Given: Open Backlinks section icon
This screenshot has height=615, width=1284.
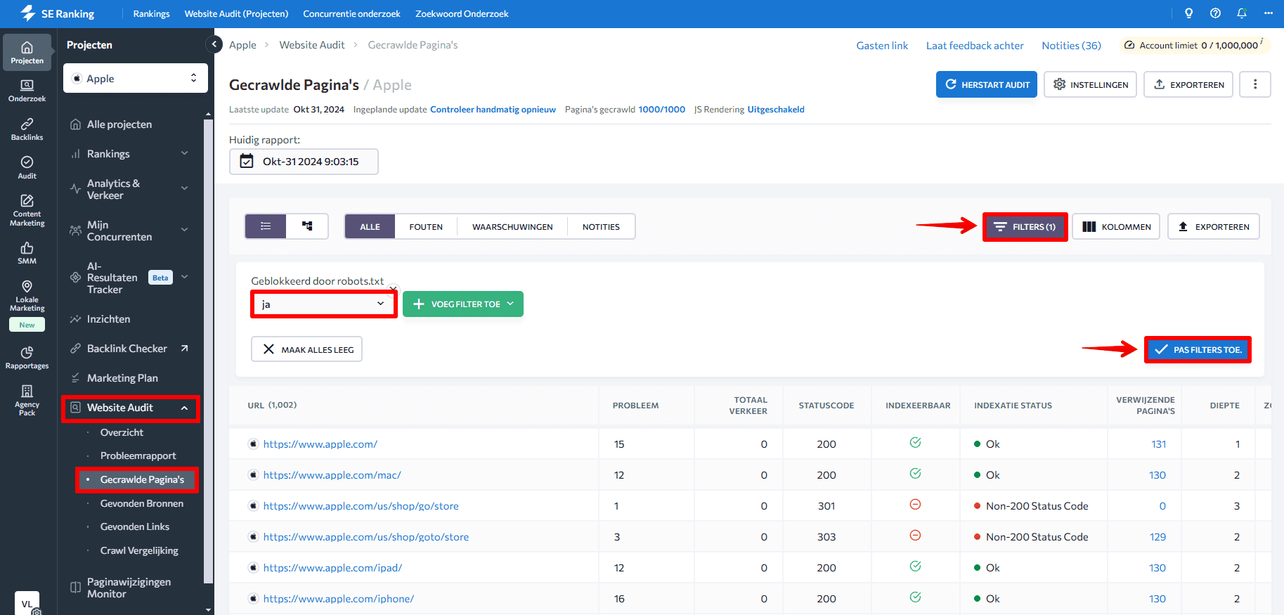Looking at the screenshot, I should pyautogui.click(x=27, y=129).
